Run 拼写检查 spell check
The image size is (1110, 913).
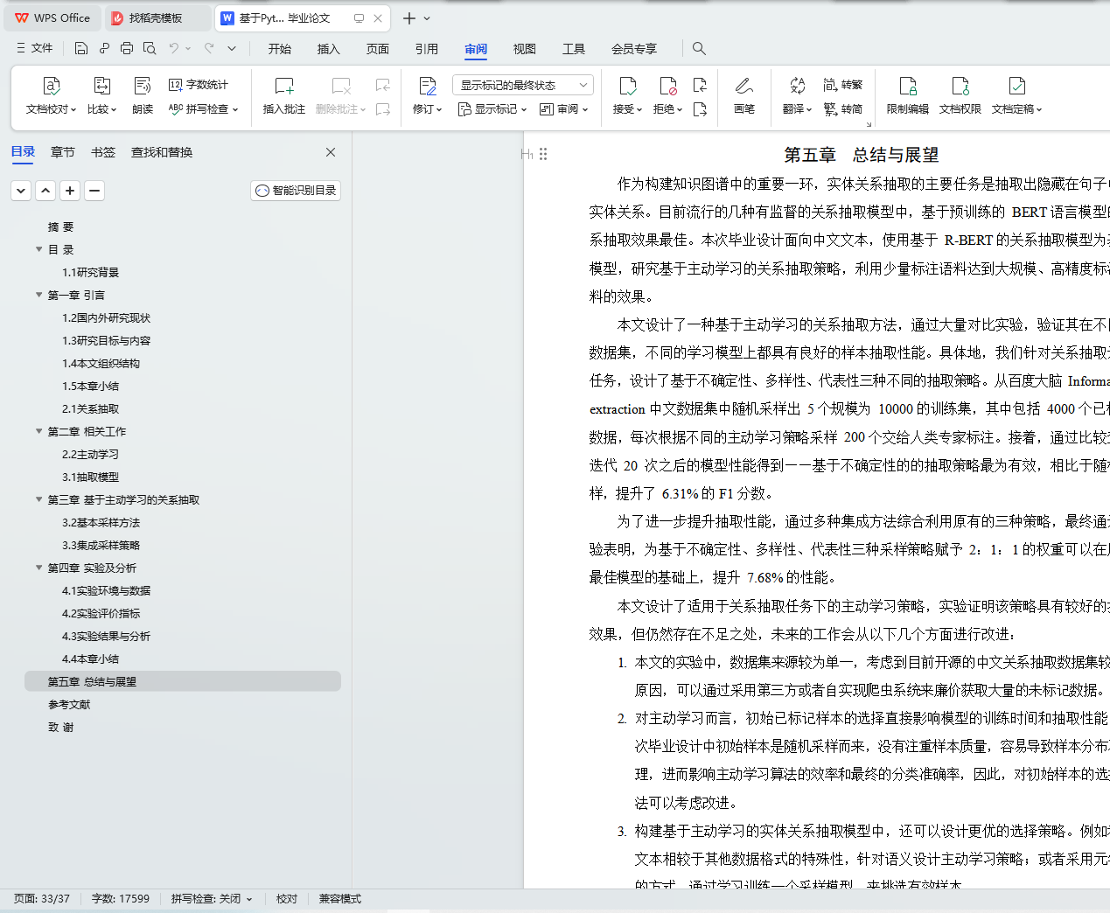(203, 109)
